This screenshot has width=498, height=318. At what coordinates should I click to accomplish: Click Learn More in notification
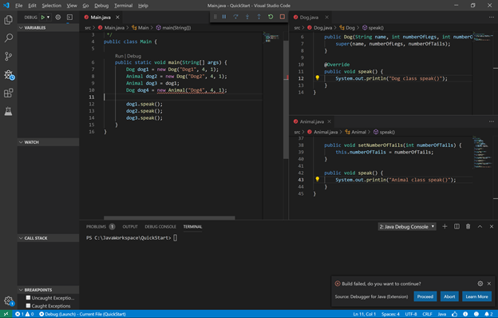pyautogui.click(x=476, y=296)
